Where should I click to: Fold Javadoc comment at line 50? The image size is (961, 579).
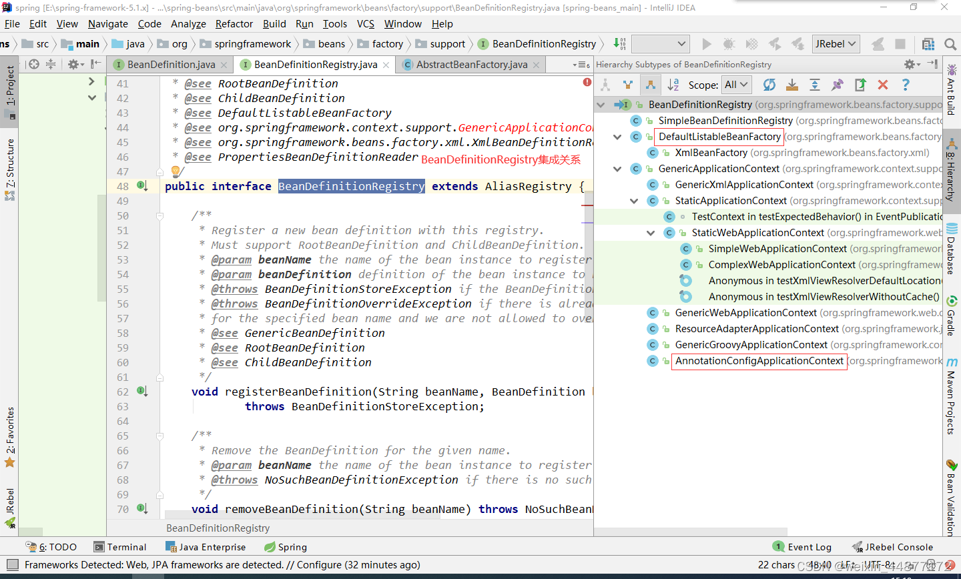pos(159,215)
